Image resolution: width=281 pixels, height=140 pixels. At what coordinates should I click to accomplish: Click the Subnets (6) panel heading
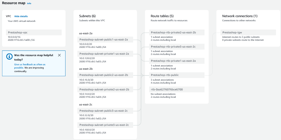point(87,16)
